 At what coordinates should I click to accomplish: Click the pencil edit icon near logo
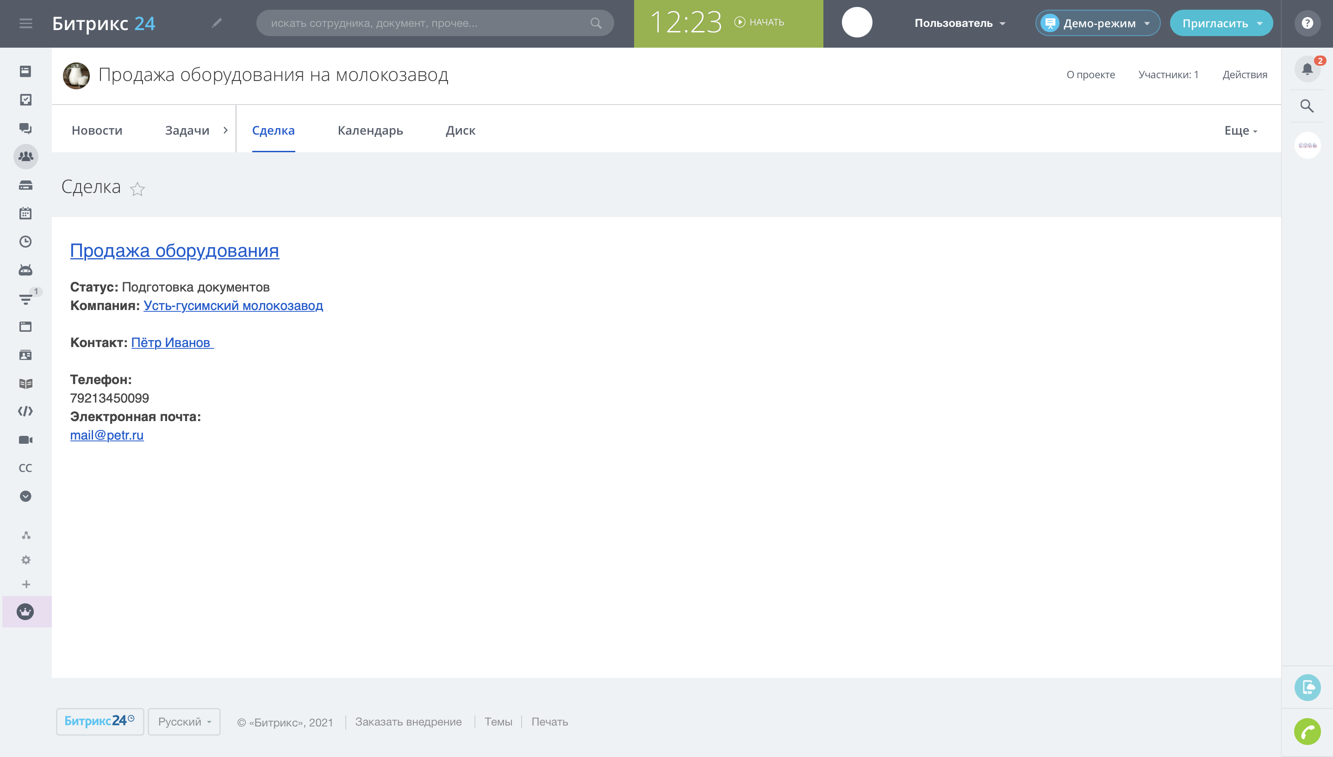pos(217,23)
